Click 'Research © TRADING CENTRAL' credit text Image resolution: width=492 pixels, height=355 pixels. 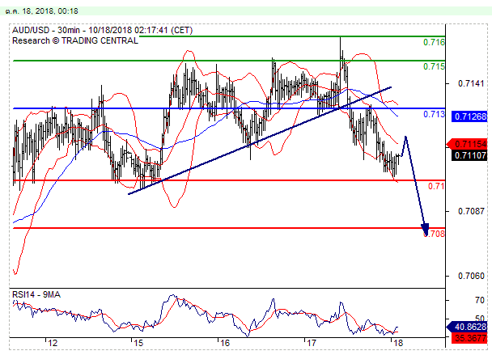tap(75, 40)
